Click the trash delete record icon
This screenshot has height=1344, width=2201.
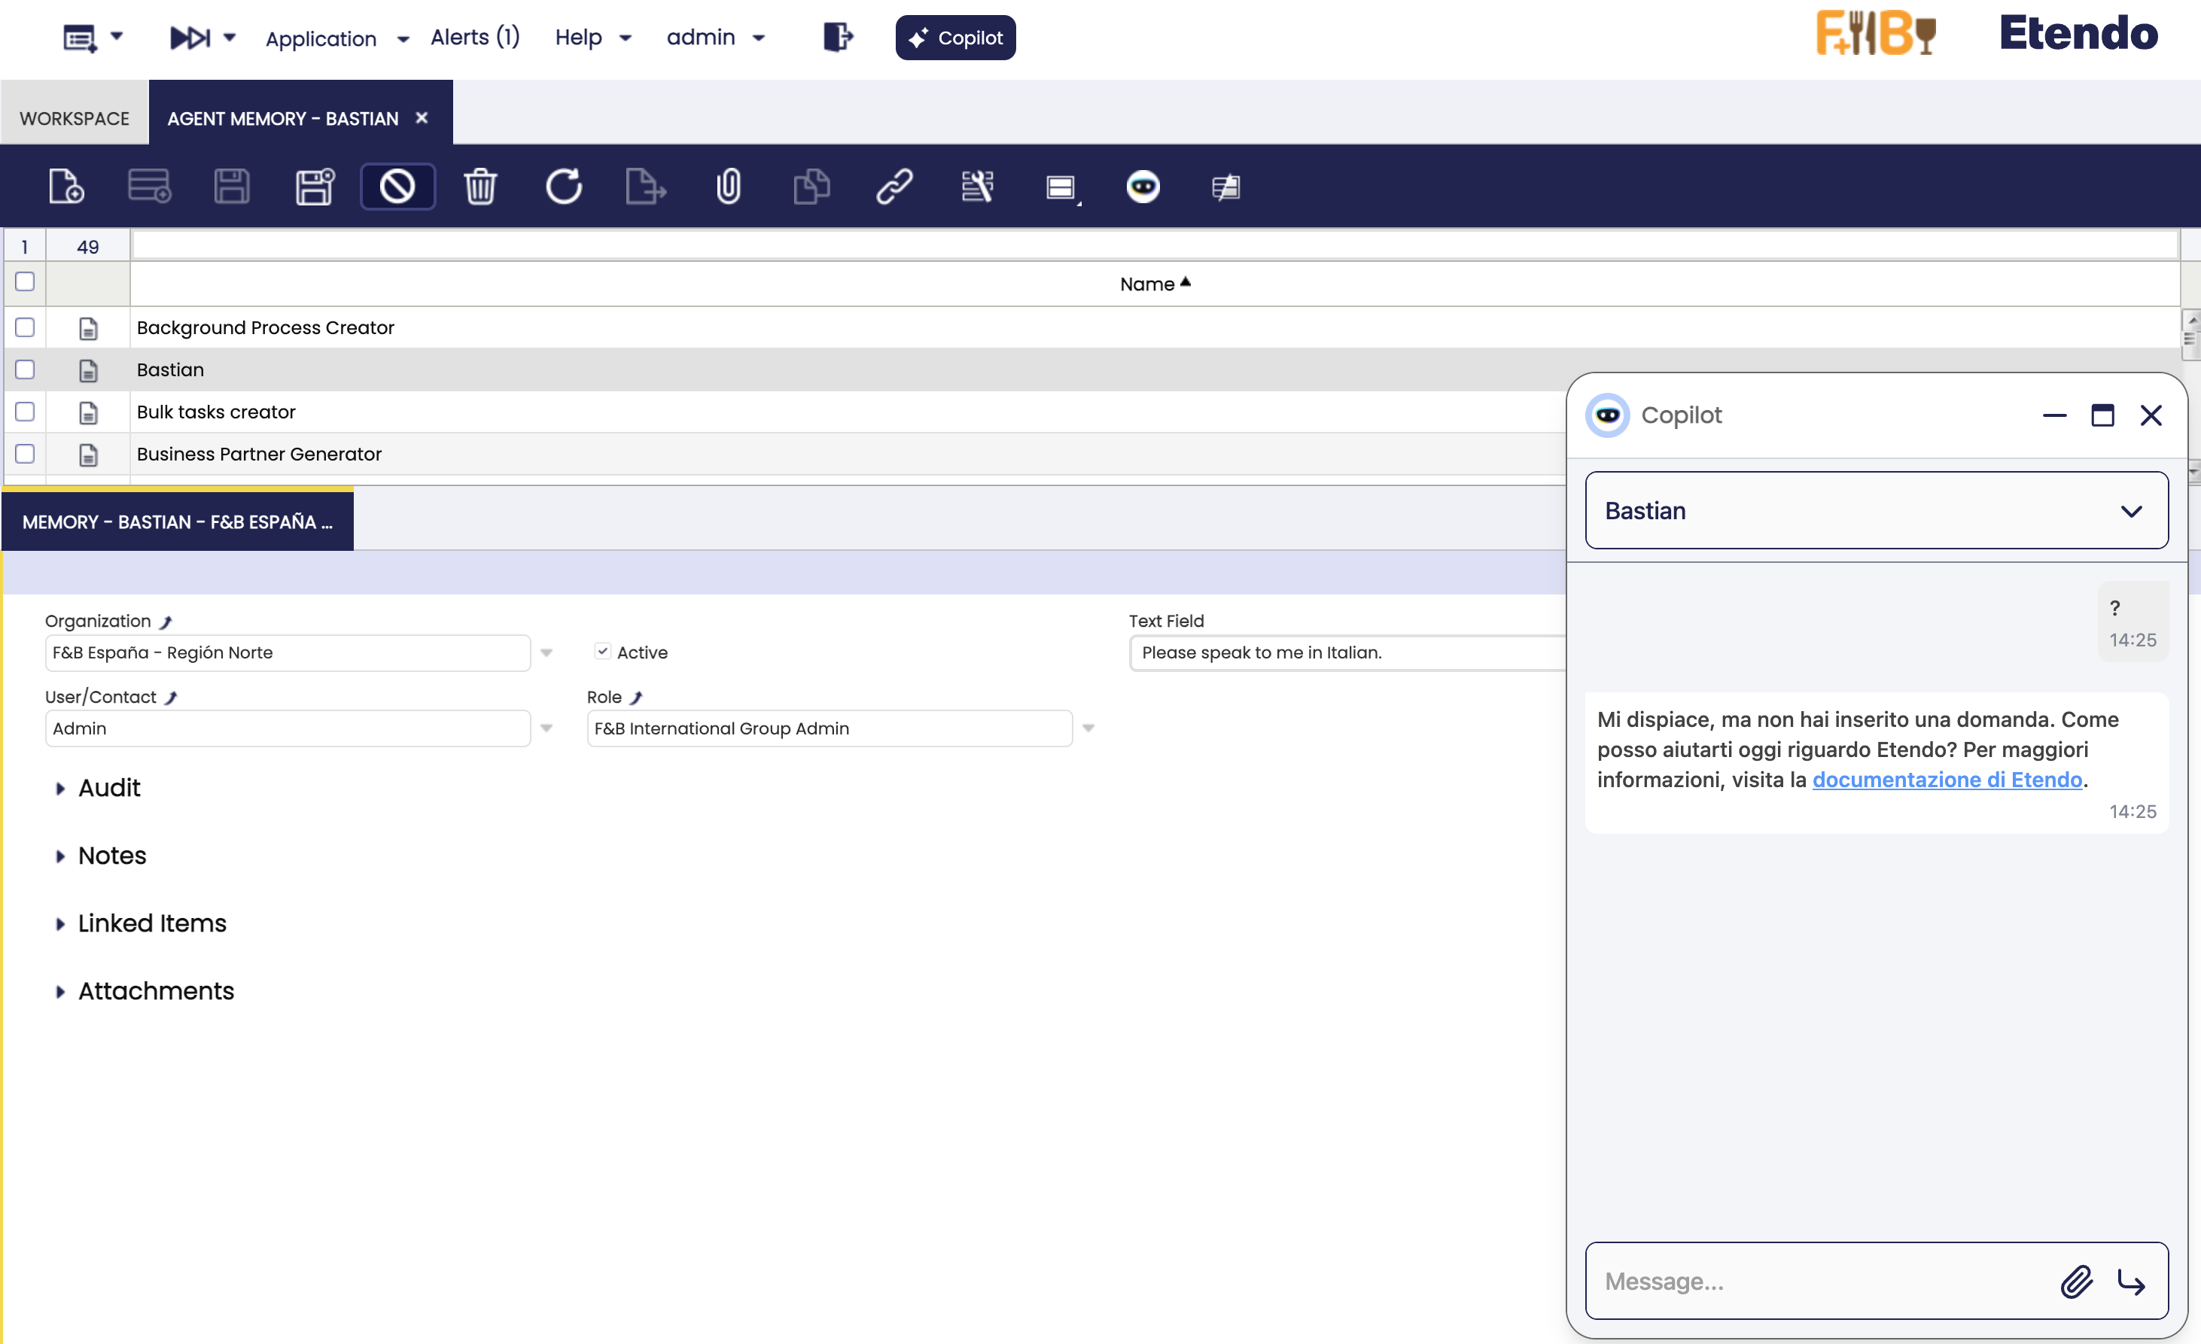[x=480, y=187]
